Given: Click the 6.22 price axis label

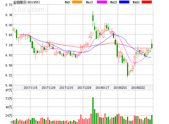Looking at the screenshot, I should pyautogui.click(x=9, y=75).
